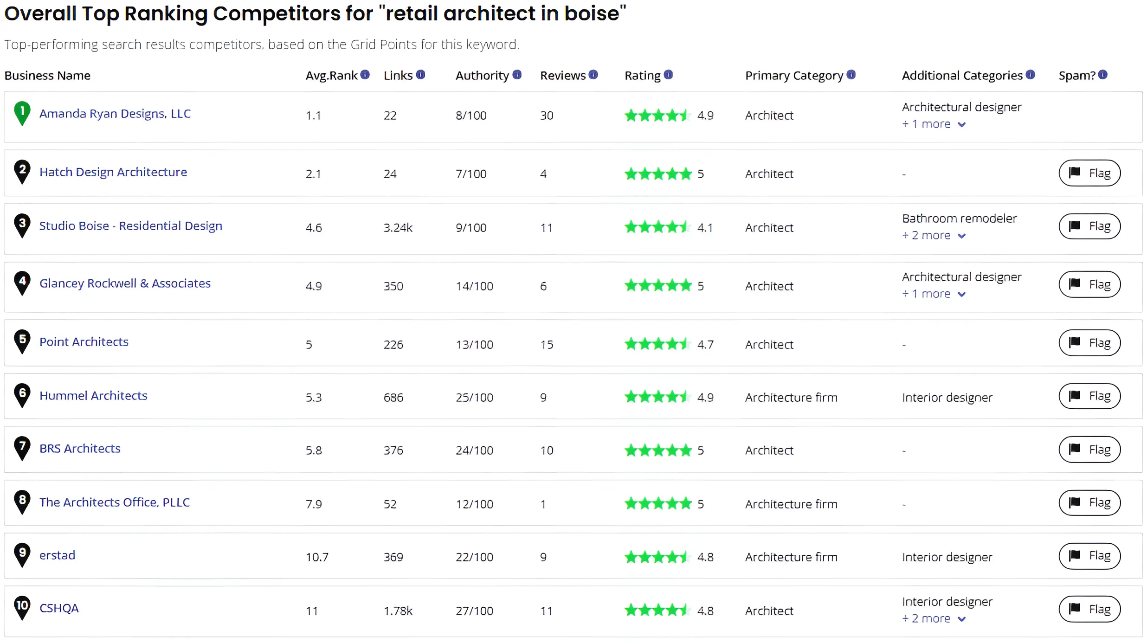Screen dimensions: 1147x643
Task: Open the Authority info tooltip icon
Action: [517, 75]
